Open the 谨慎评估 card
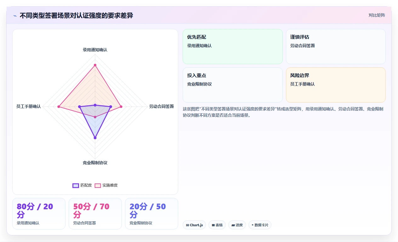The height and width of the screenshot is (242, 398). click(336, 47)
